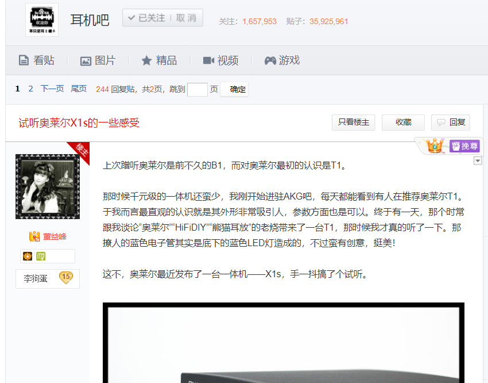Jump to 尾页 last page
Image resolution: width=488 pixels, height=383 pixels.
[x=79, y=89]
